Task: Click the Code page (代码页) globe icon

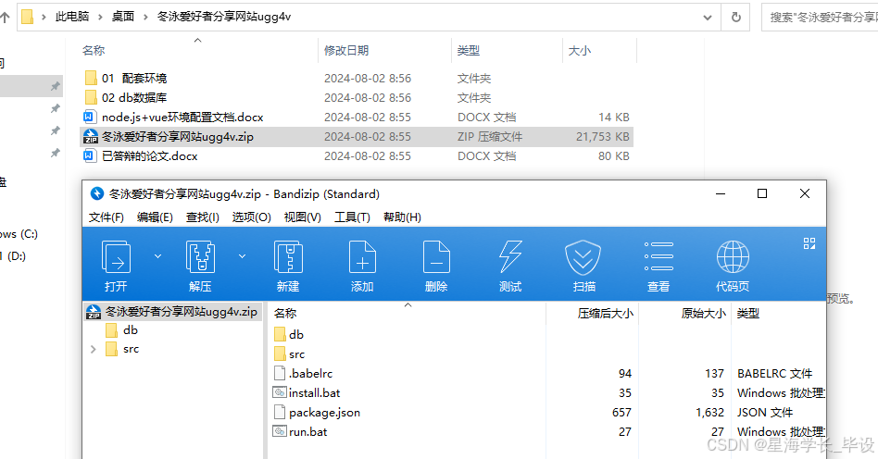Action: click(x=733, y=257)
